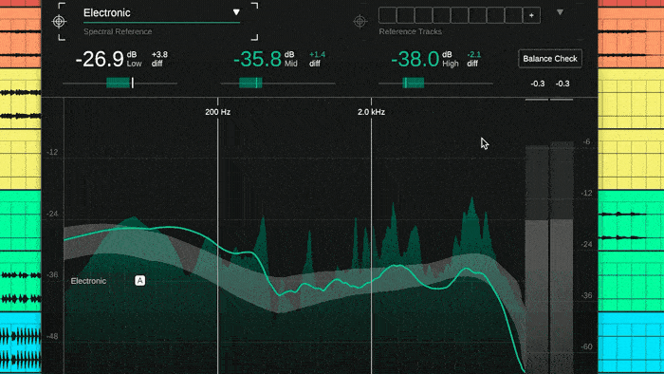664x374 pixels.
Task: Click the Low band -26.9 dB readout
Action: click(x=100, y=59)
